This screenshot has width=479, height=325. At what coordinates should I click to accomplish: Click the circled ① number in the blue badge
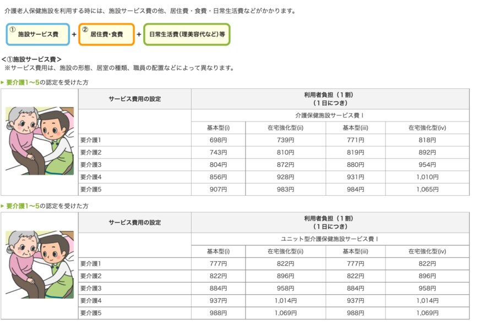[x=12, y=28]
